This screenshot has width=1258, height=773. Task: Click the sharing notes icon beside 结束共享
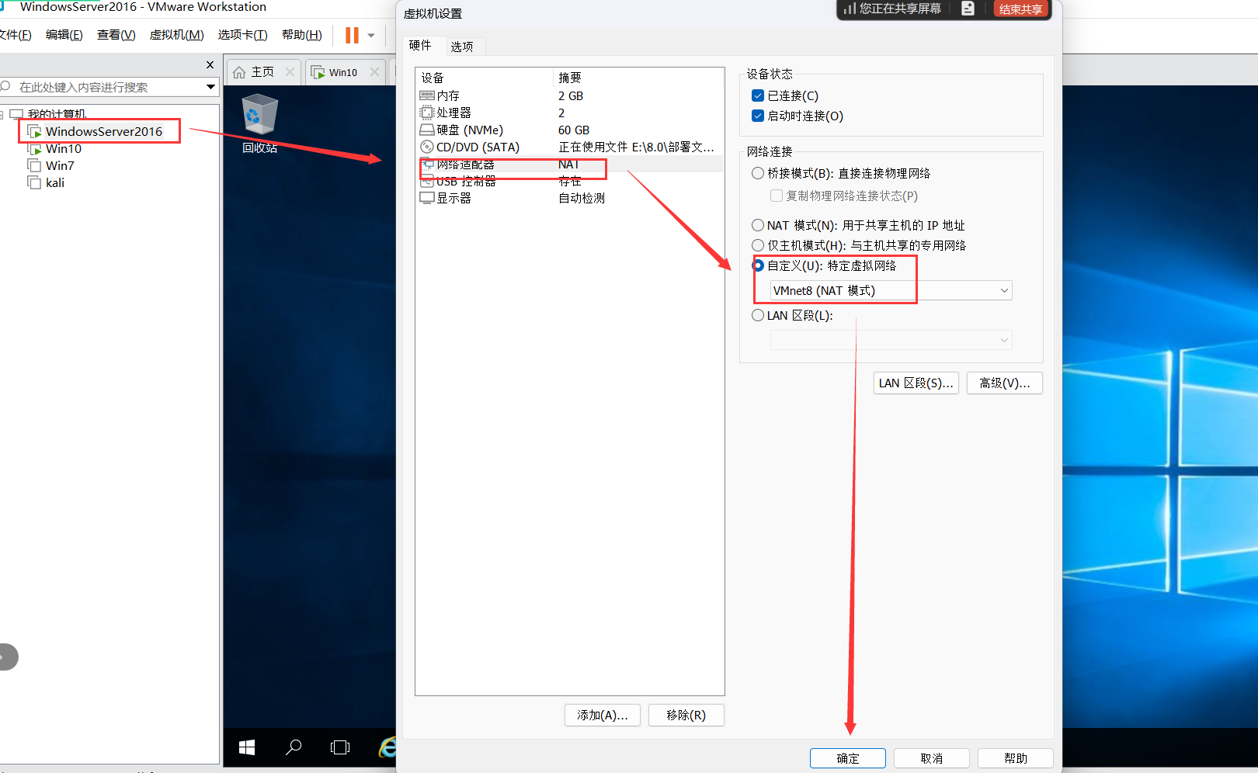click(968, 9)
